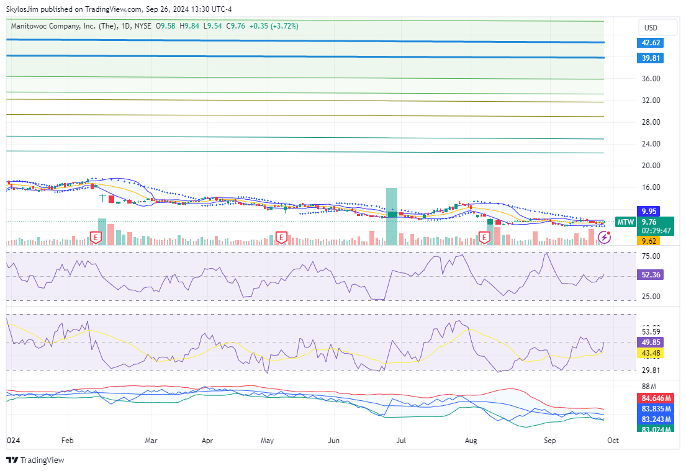Screen dimensions: 686x471
Task: Click the 16.00 price axis label
Action: pyautogui.click(x=651, y=187)
